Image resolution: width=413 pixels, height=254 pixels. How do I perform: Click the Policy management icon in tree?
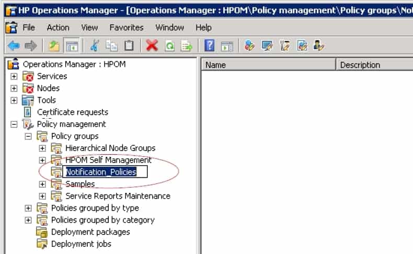[x=28, y=124]
